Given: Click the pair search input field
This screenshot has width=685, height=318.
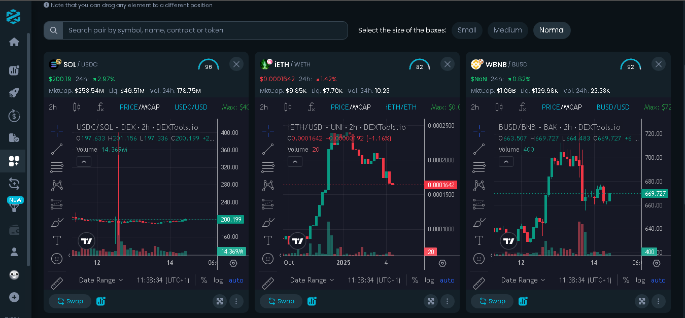Looking at the screenshot, I should tap(205, 30).
